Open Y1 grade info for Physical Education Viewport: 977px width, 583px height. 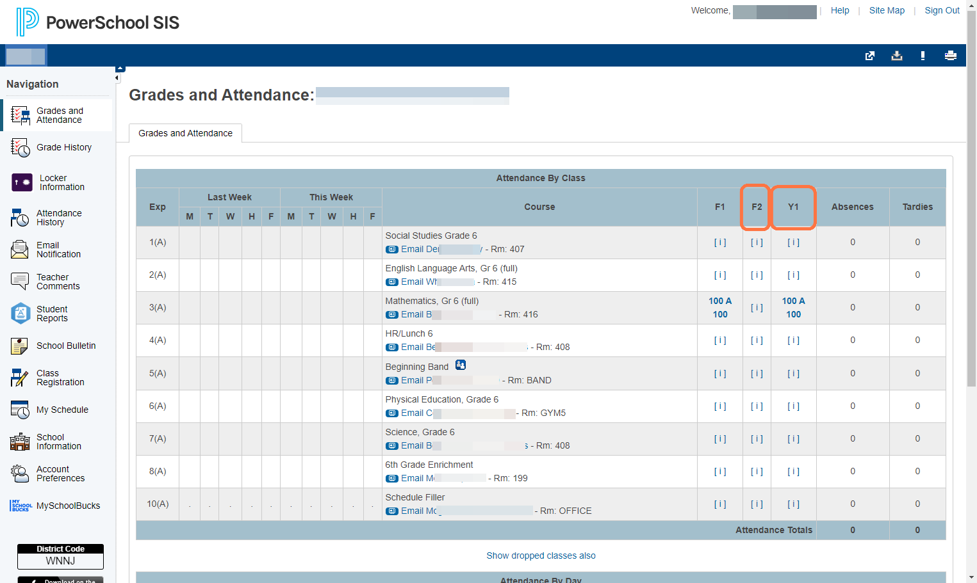(793, 406)
